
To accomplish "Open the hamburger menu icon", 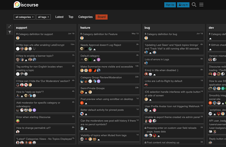I will pos(201,5).
